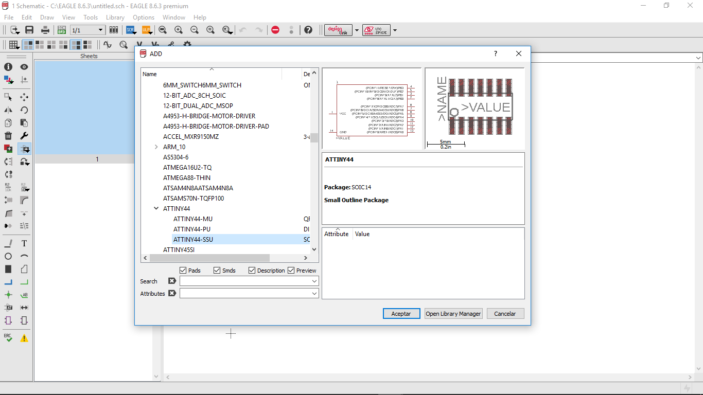Collapse the ATTINY44 tree node
The width and height of the screenshot is (703, 395).
click(156, 209)
